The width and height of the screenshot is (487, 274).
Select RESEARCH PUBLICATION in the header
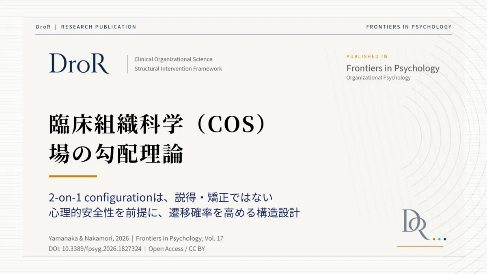click(99, 27)
